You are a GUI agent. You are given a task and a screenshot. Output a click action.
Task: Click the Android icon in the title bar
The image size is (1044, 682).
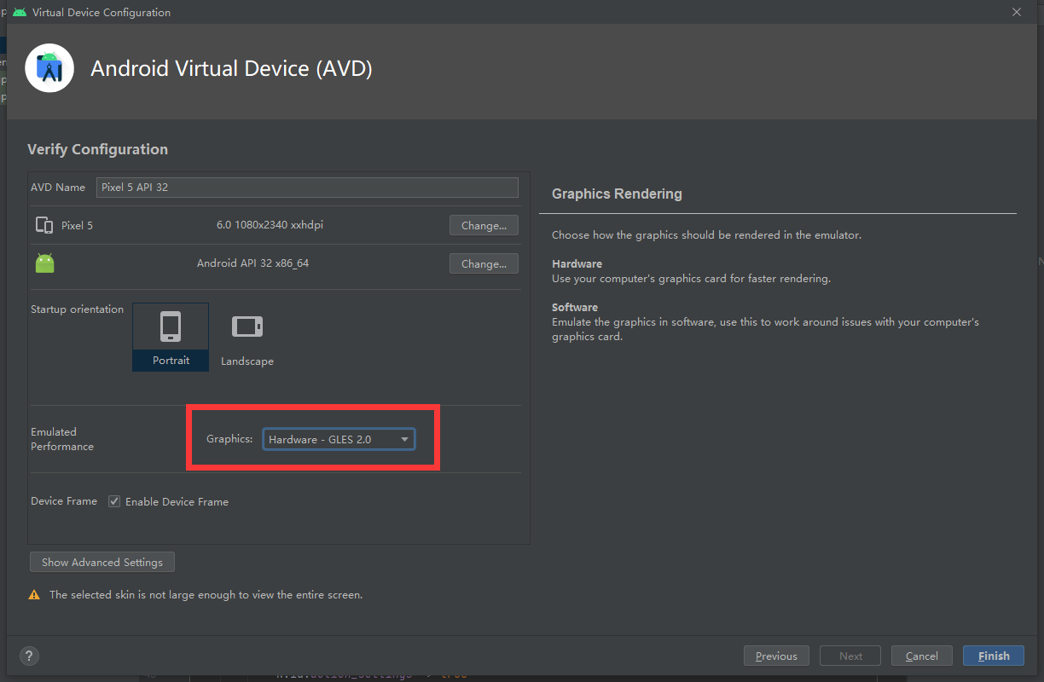pos(19,13)
